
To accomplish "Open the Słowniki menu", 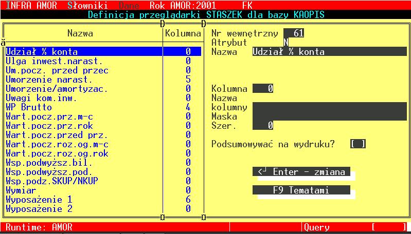I will [x=87, y=5].
